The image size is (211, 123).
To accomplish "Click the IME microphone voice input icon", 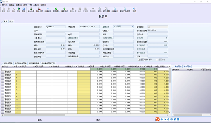I will pos(168,119).
